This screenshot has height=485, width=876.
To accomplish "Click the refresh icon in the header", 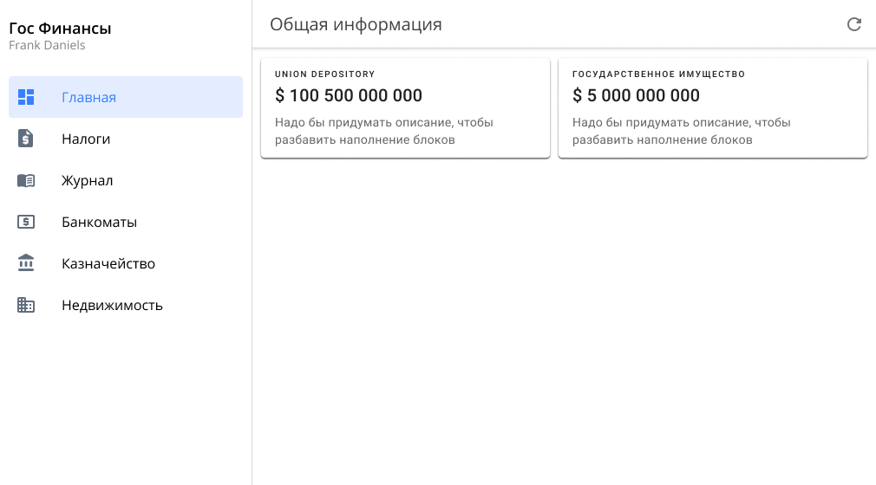I will 854,24.
